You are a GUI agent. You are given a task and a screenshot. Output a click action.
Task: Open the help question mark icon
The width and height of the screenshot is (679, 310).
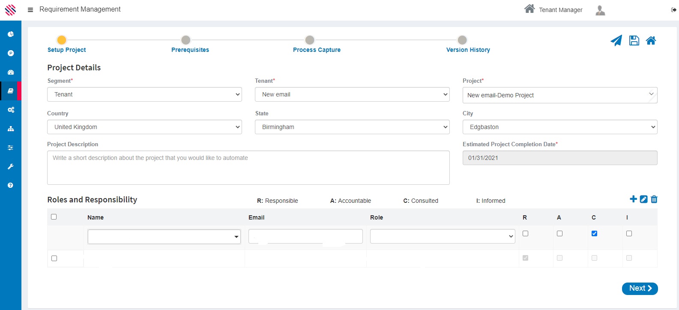point(11,185)
